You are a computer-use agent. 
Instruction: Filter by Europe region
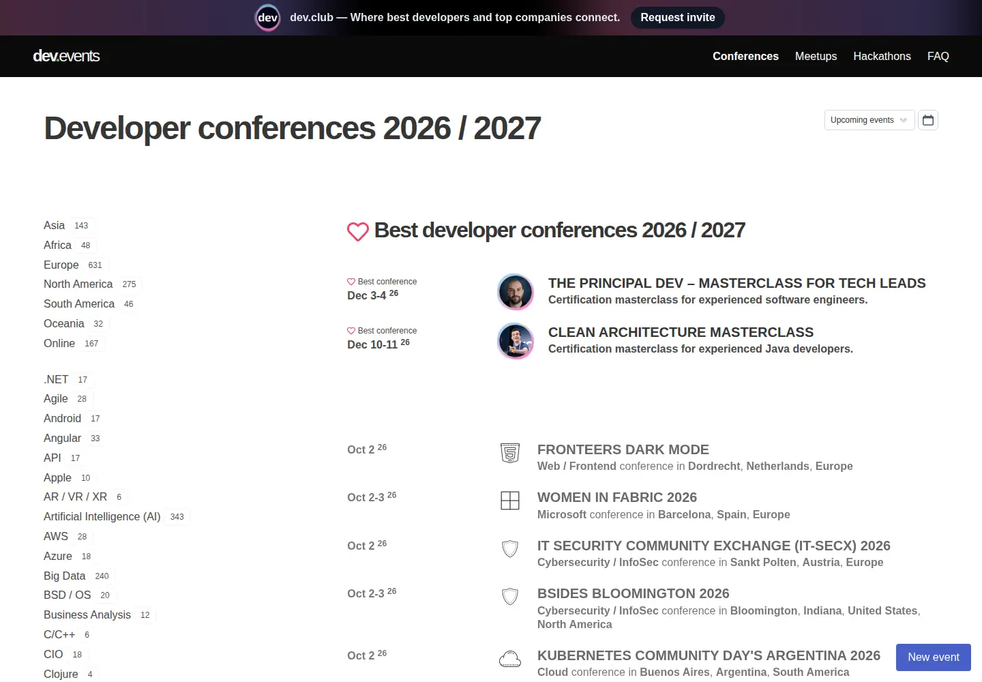point(61,265)
